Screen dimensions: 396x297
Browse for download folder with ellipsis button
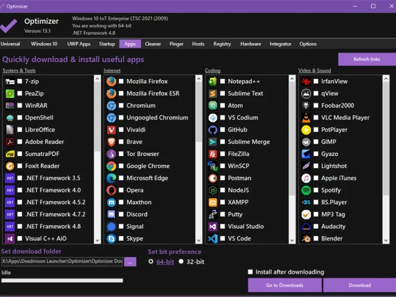pyautogui.click(x=130, y=262)
